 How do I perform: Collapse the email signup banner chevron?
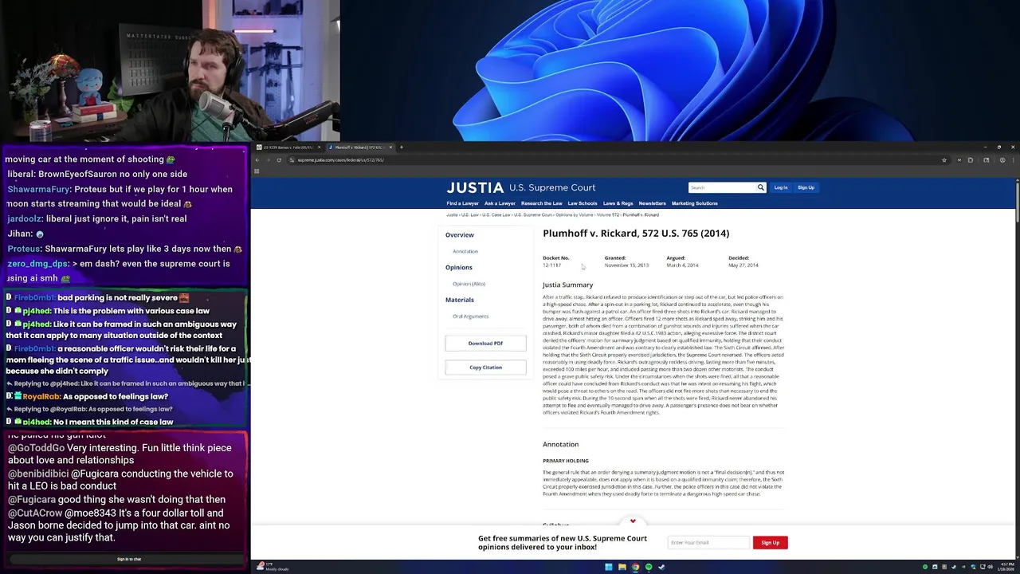pyautogui.click(x=633, y=521)
